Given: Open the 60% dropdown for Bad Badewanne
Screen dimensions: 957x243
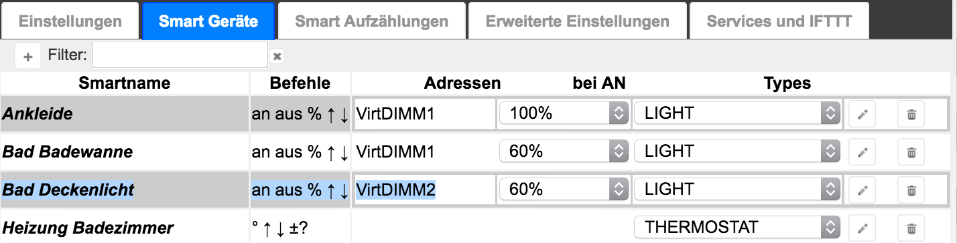Looking at the screenshot, I should (563, 152).
